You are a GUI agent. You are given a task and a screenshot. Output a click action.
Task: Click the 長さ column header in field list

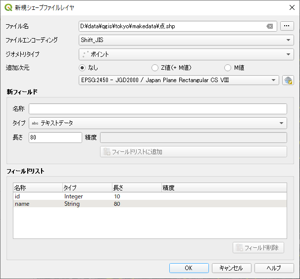(137, 187)
